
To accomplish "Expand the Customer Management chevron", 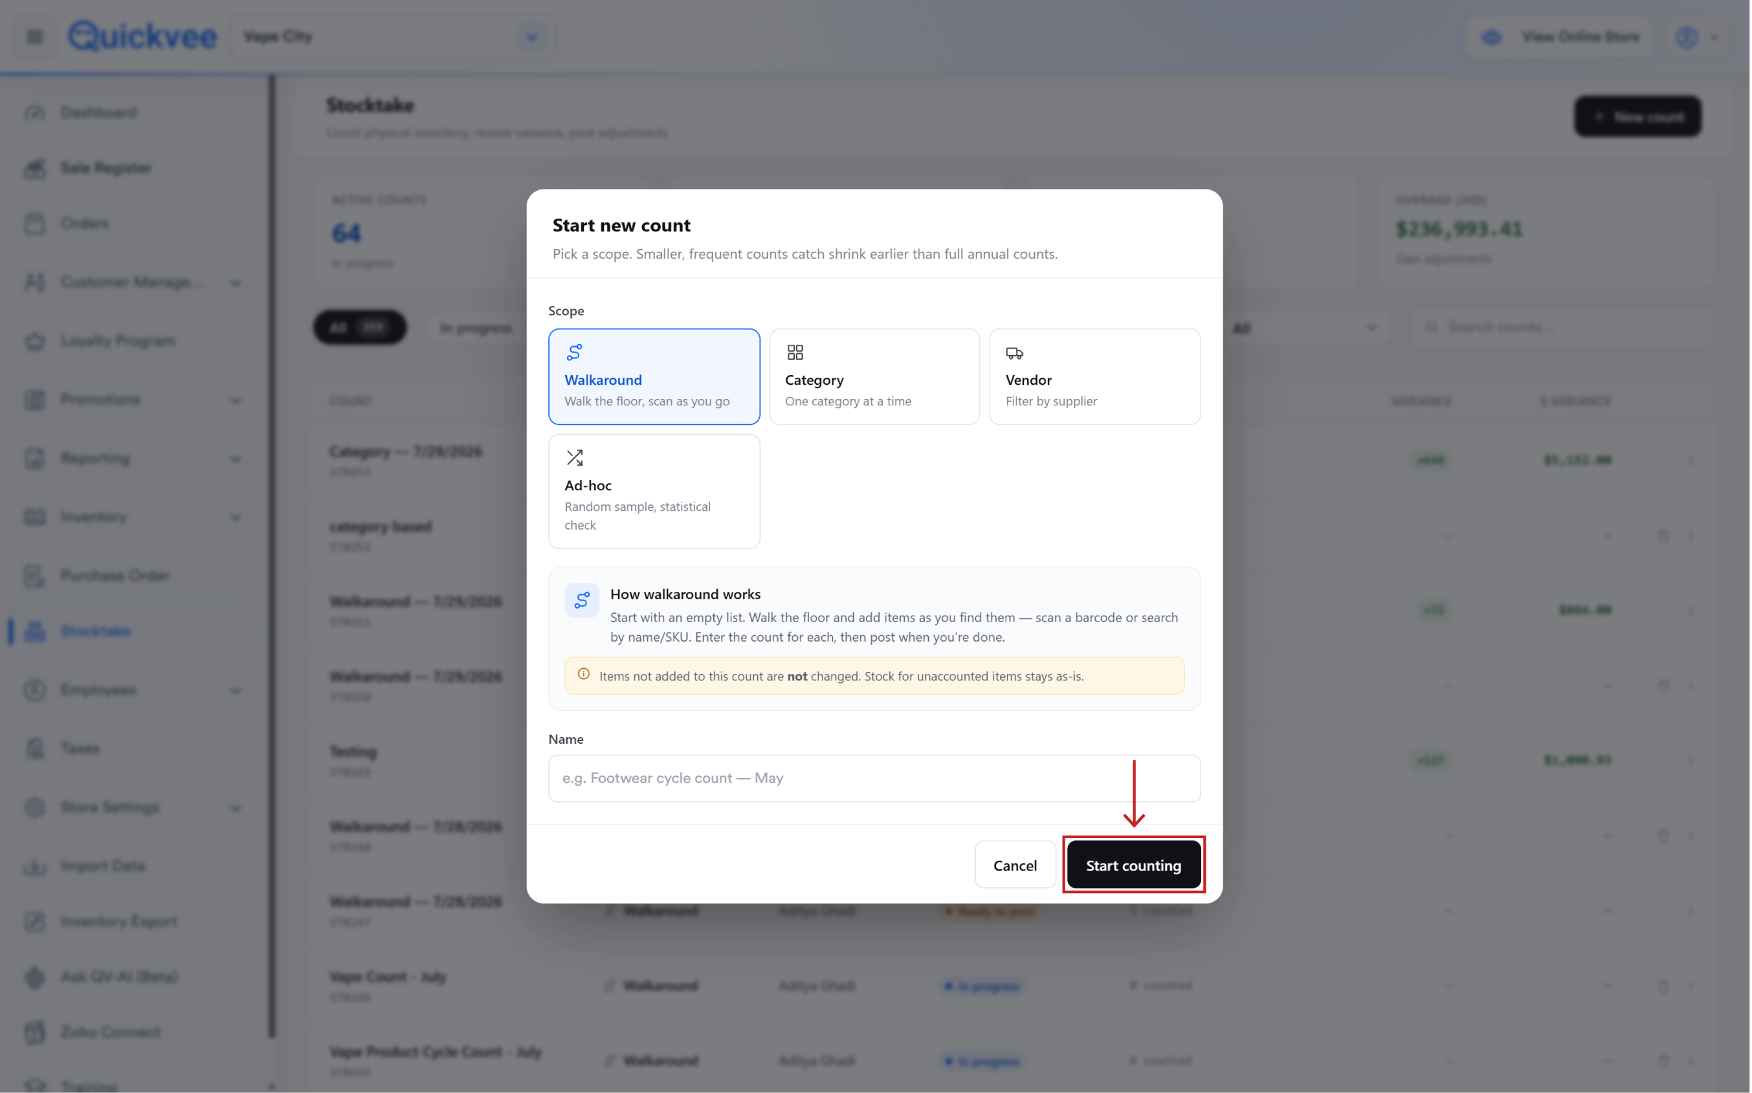I will (x=236, y=283).
